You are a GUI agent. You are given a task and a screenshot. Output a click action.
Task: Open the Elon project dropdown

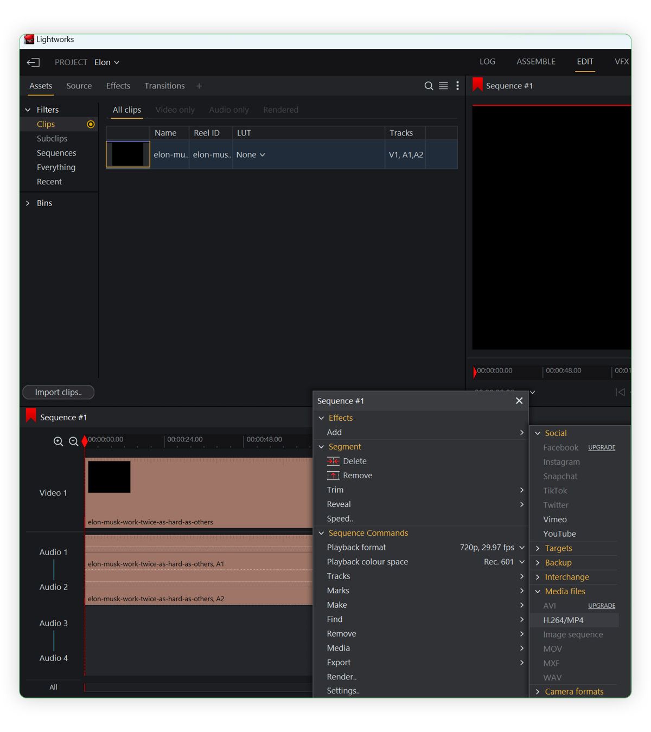pos(107,62)
